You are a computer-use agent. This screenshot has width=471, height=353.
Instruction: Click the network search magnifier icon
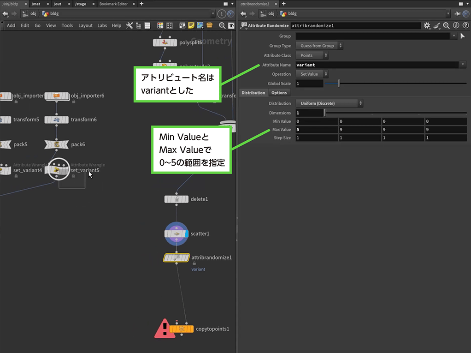pos(222,25)
